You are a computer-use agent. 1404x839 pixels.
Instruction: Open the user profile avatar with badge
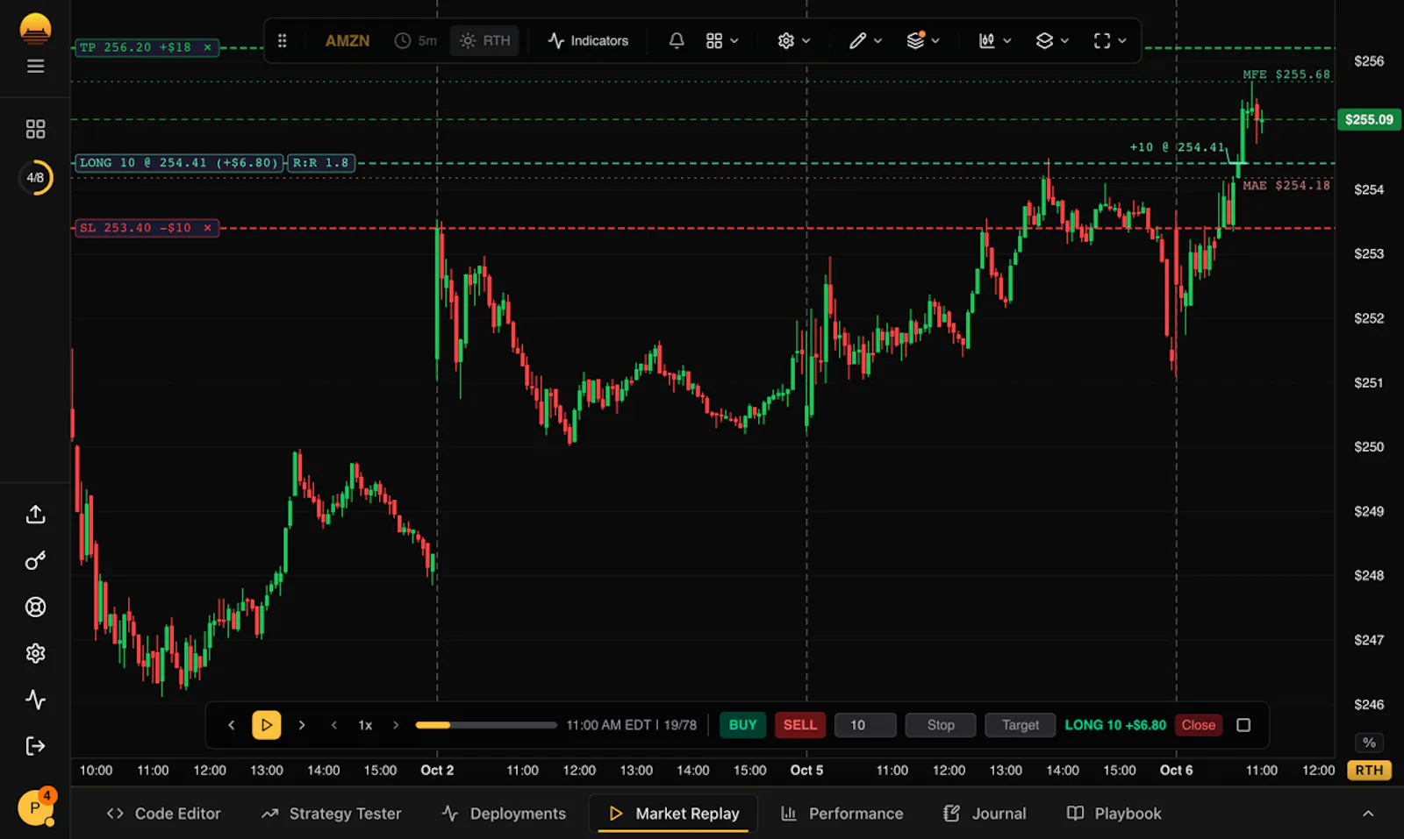[36, 807]
